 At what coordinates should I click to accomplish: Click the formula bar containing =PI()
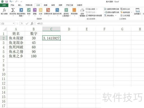click(90, 24)
